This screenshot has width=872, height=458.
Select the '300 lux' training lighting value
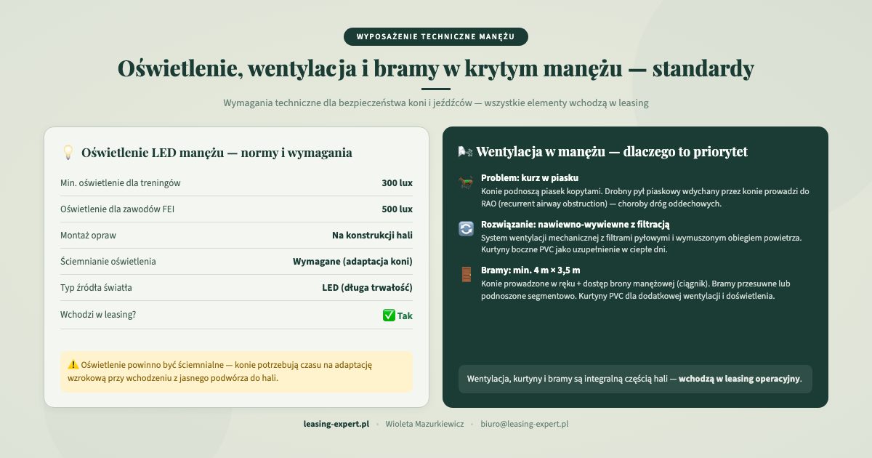(399, 182)
